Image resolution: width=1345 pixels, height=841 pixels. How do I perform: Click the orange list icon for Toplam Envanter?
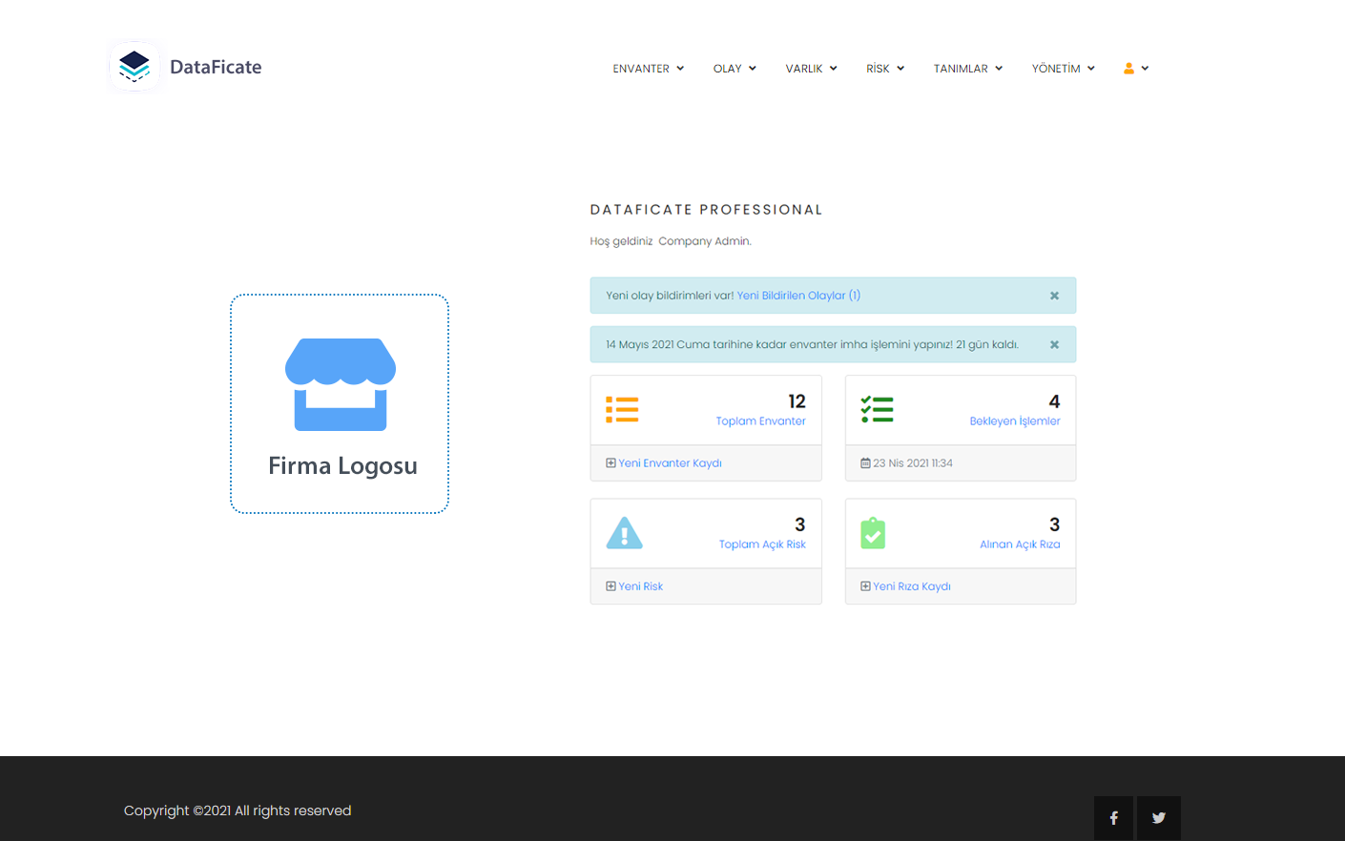(x=622, y=410)
